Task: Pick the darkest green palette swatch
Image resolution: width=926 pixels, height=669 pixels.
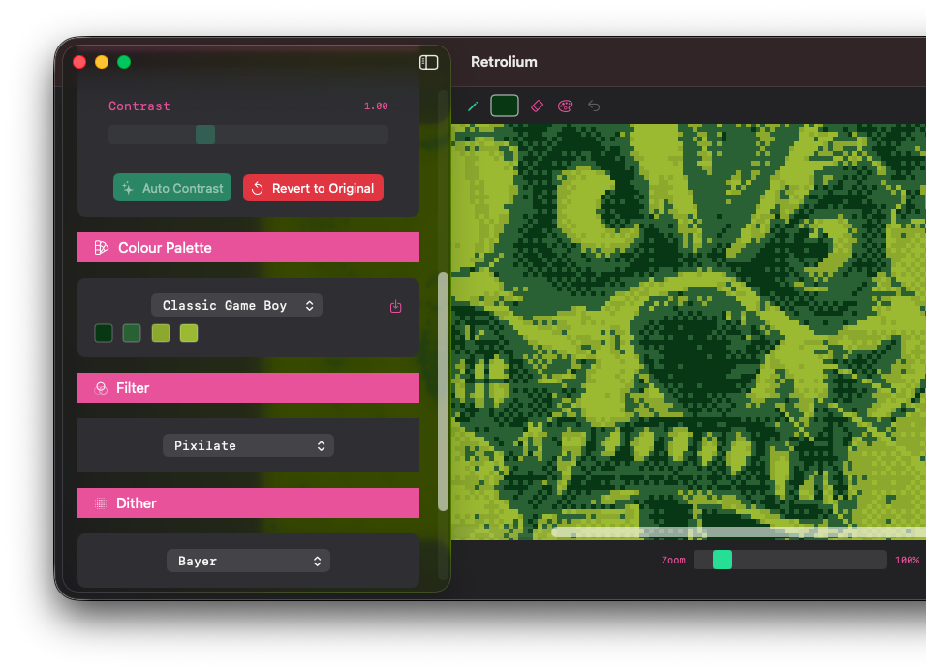Action: click(104, 333)
